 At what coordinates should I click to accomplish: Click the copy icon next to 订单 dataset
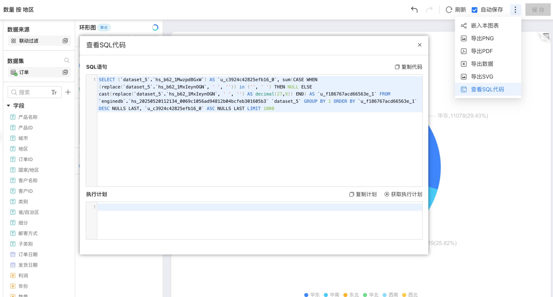(x=65, y=72)
